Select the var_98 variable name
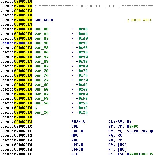 click(41, 48)
